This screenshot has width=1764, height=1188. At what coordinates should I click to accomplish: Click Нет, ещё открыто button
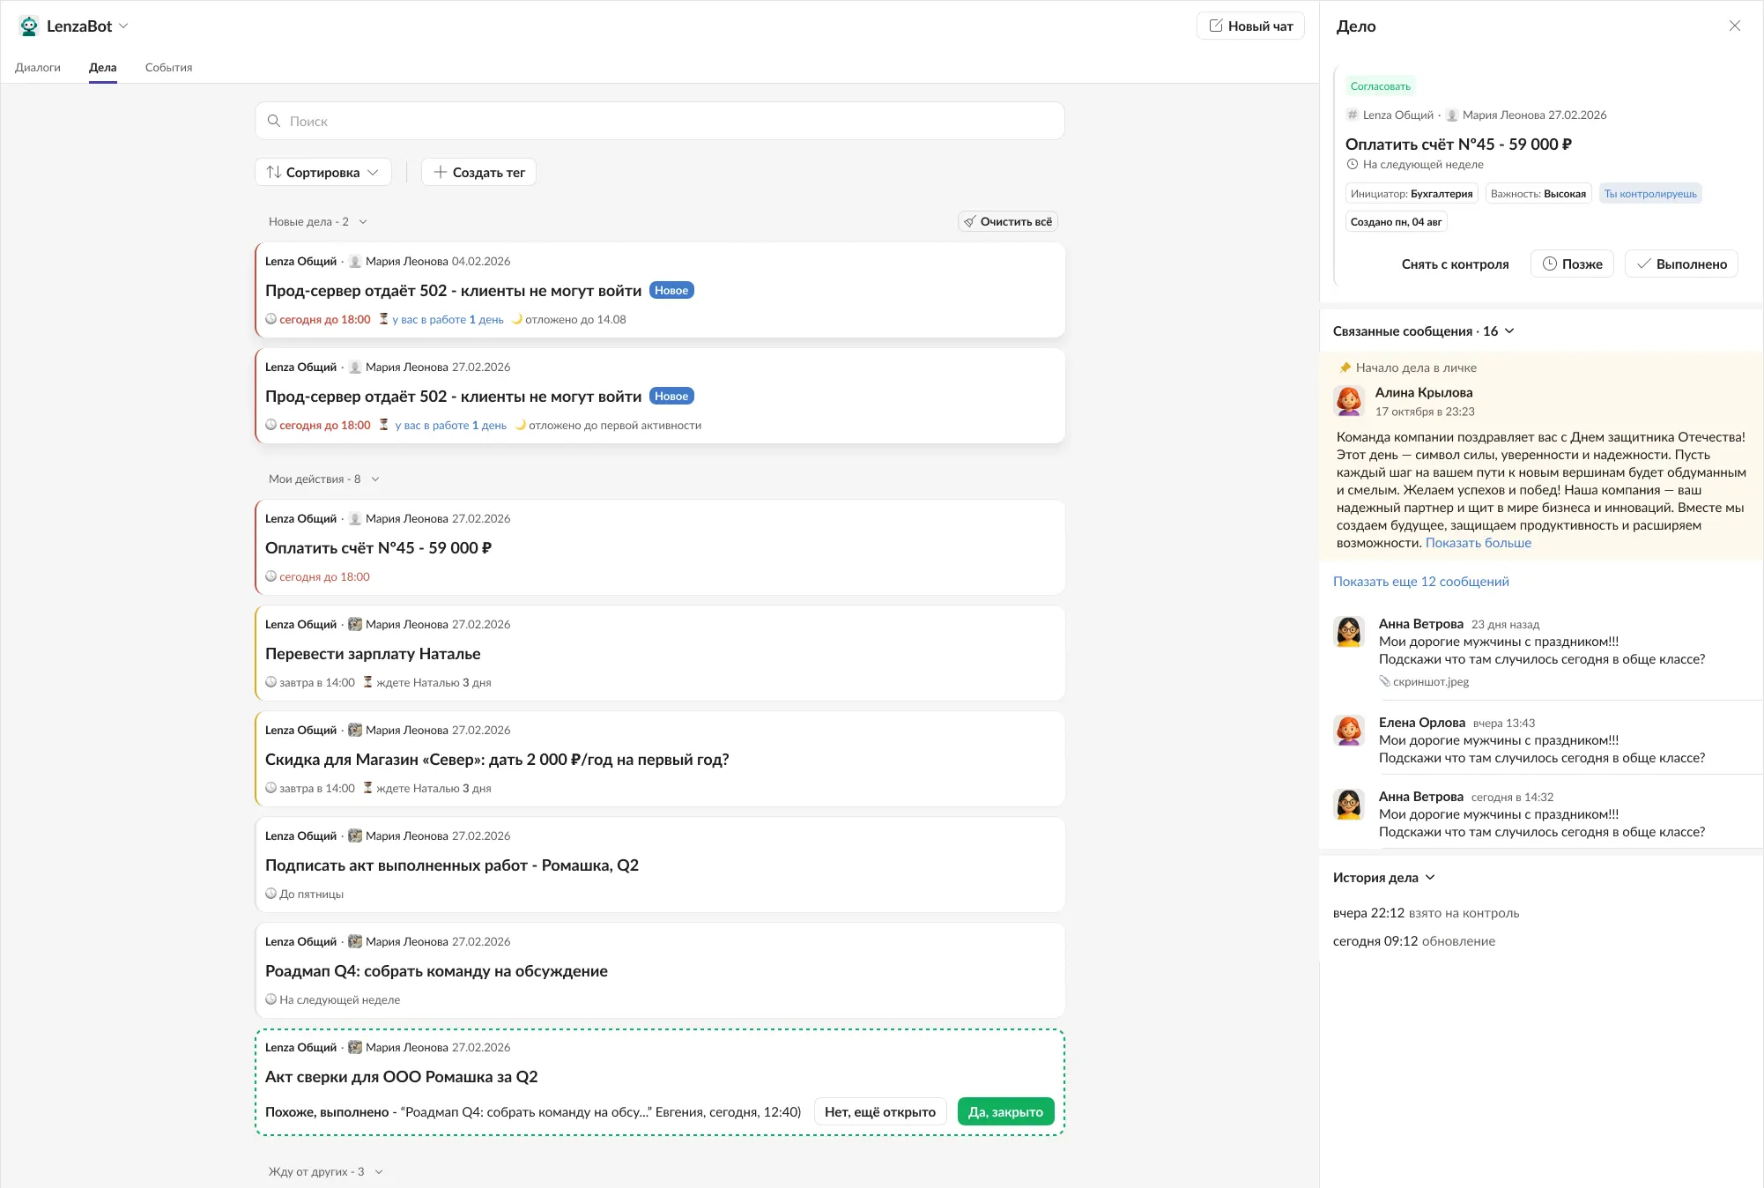(x=880, y=1112)
